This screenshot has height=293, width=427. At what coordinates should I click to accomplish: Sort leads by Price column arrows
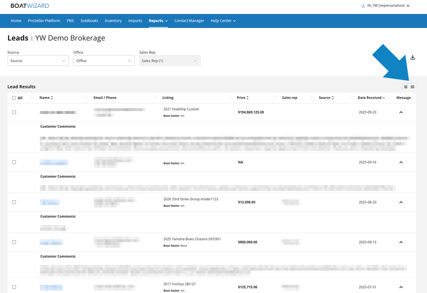coord(248,98)
